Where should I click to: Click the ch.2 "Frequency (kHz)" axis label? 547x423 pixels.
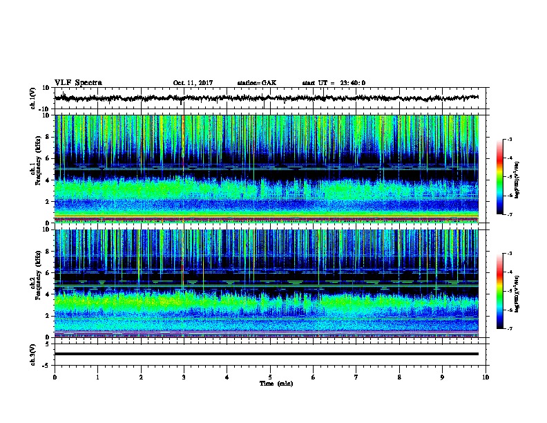37,275
